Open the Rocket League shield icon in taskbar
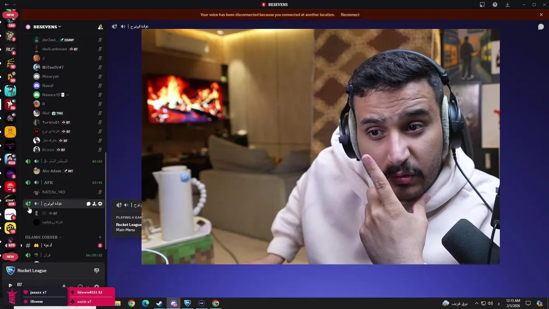This screenshot has height=309, width=549. click(x=187, y=303)
